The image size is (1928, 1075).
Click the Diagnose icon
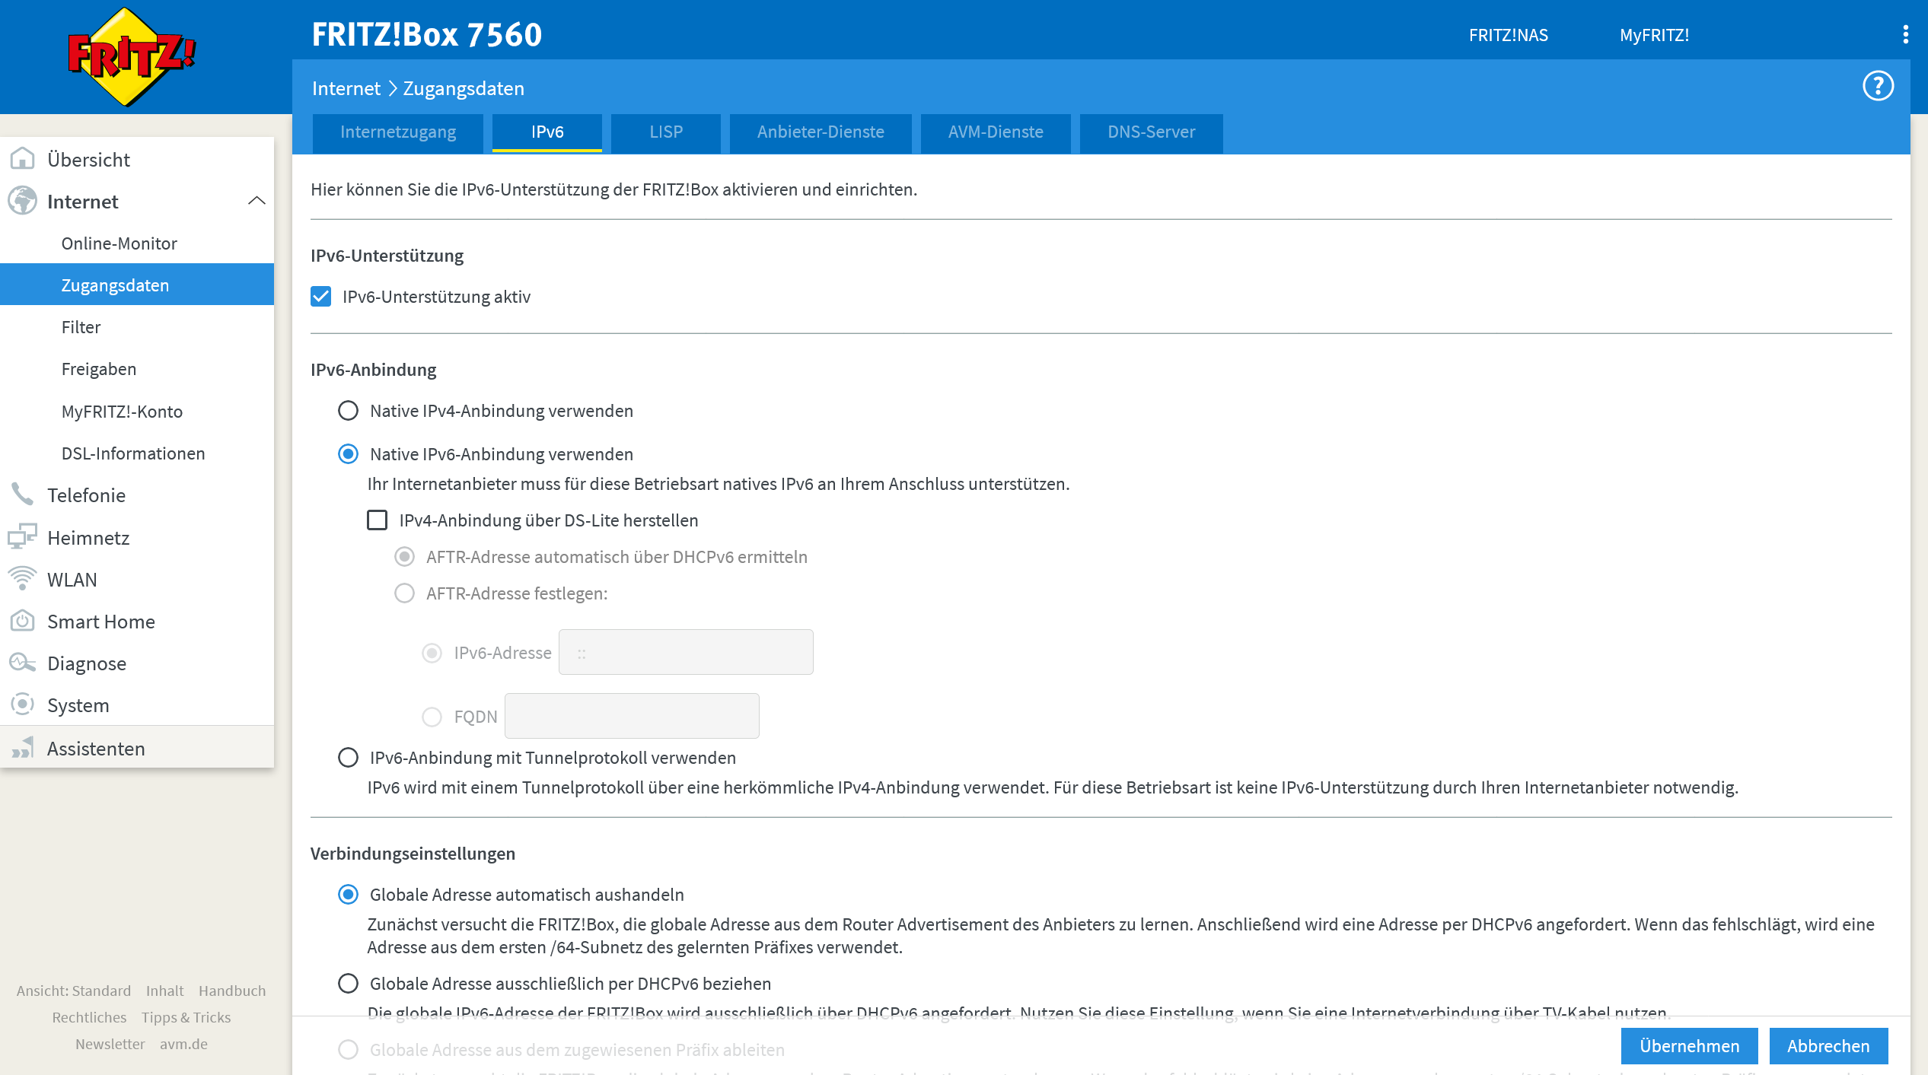(x=22, y=663)
